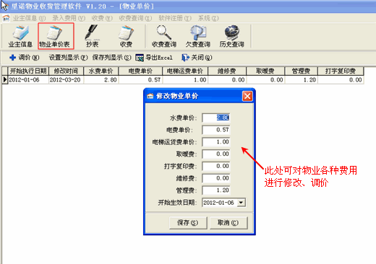Image resolution: width=376 pixels, height=264 pixels.
Task: Open the 收费(Y) menu
Action: (x=102, y=18)
